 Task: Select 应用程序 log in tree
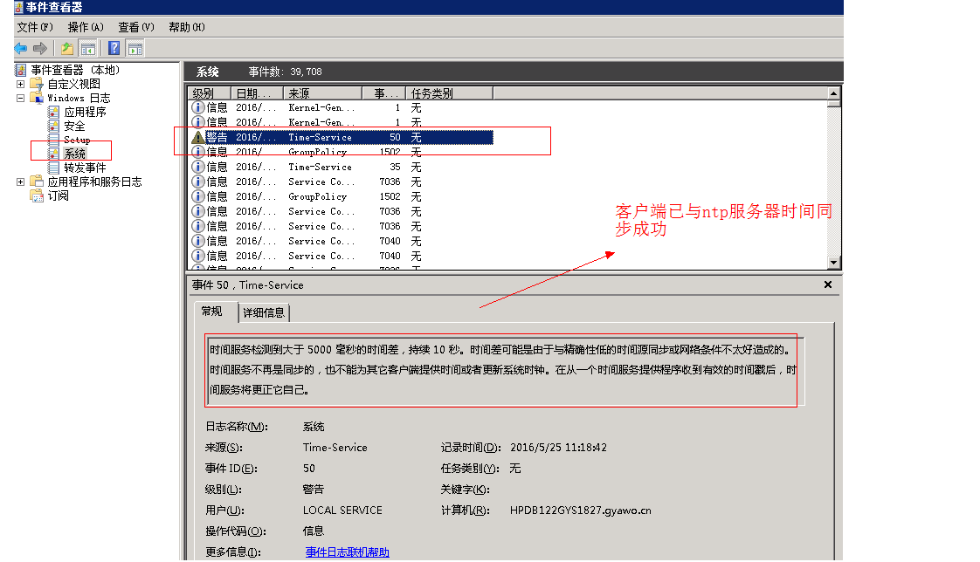pos(85,112)
